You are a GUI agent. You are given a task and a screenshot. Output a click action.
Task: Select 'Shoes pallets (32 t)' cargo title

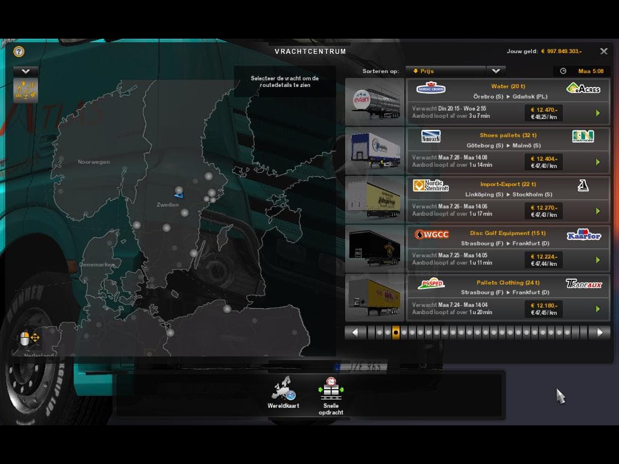(x=508, y=135)
